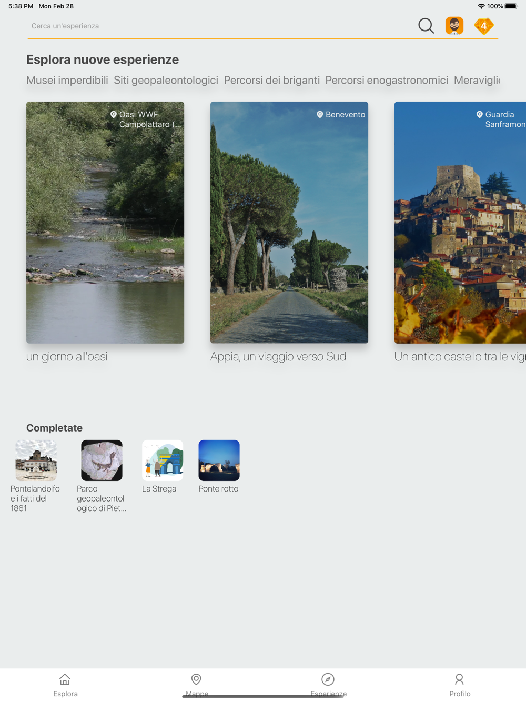Open 'Un antico castello tra le vigne' title
This screenshot has width=526, height=702.
point(460,356)
